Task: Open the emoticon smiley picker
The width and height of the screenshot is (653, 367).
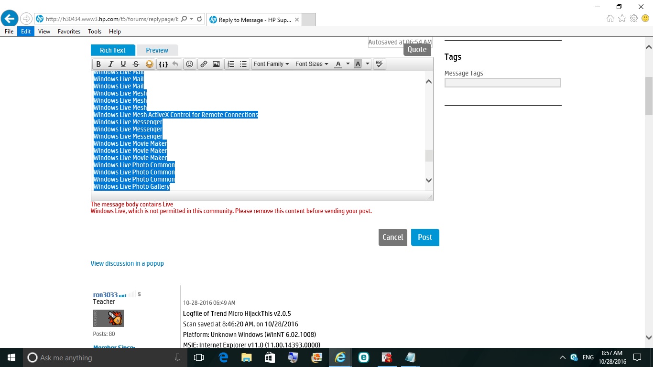Action: click(189, 64)
